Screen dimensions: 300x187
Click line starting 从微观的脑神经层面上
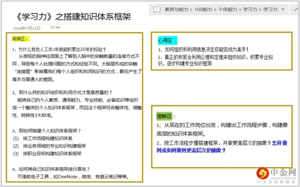pyautogui.click(x=79, y=56)
